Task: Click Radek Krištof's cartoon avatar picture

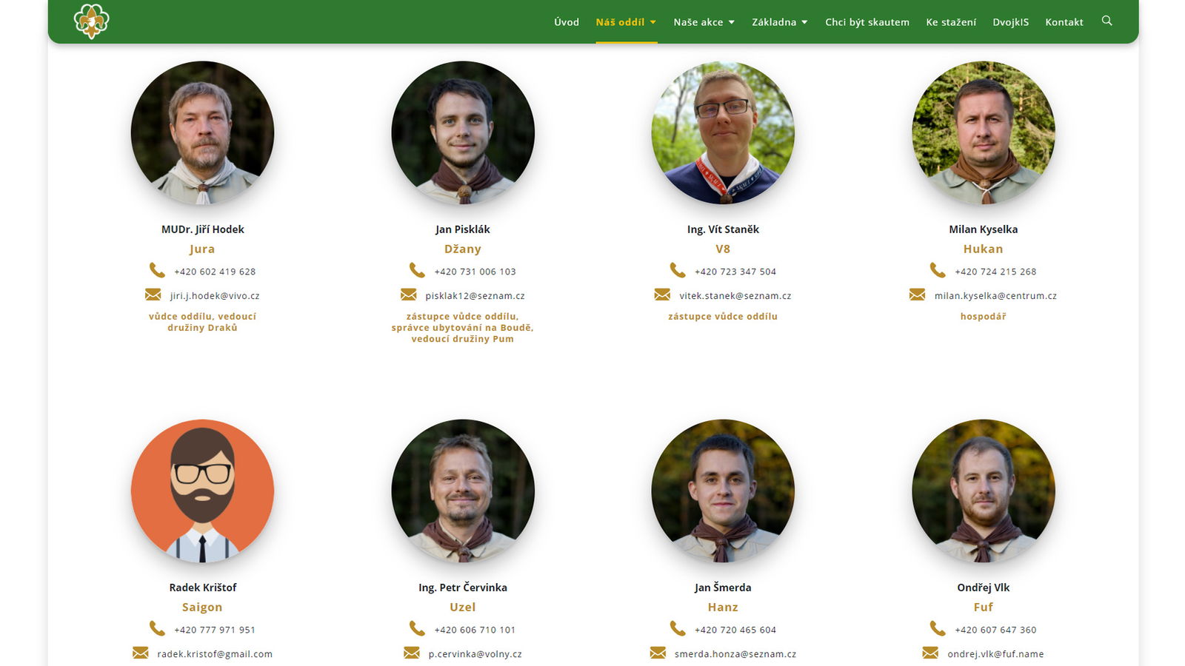Action: coord(202,491)
